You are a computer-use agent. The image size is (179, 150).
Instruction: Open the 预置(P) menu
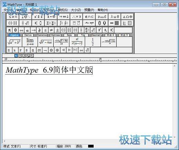(89, 10)
